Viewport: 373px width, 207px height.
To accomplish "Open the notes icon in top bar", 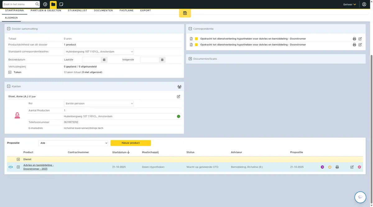I will tap(61, 4).
